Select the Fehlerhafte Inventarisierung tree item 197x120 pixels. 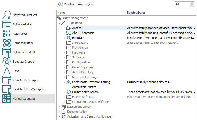point(91,82)
